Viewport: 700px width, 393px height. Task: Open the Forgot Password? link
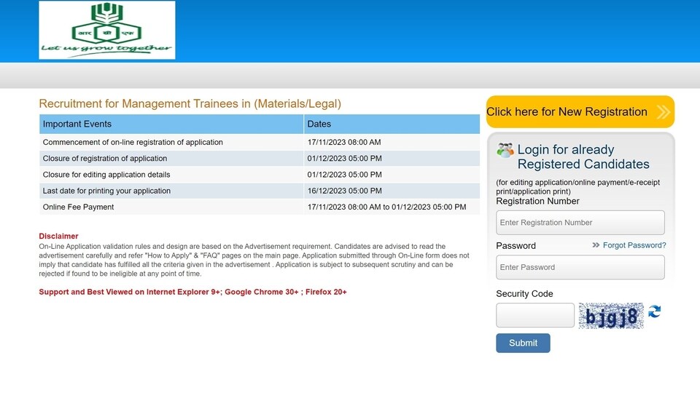coord(634,245)
